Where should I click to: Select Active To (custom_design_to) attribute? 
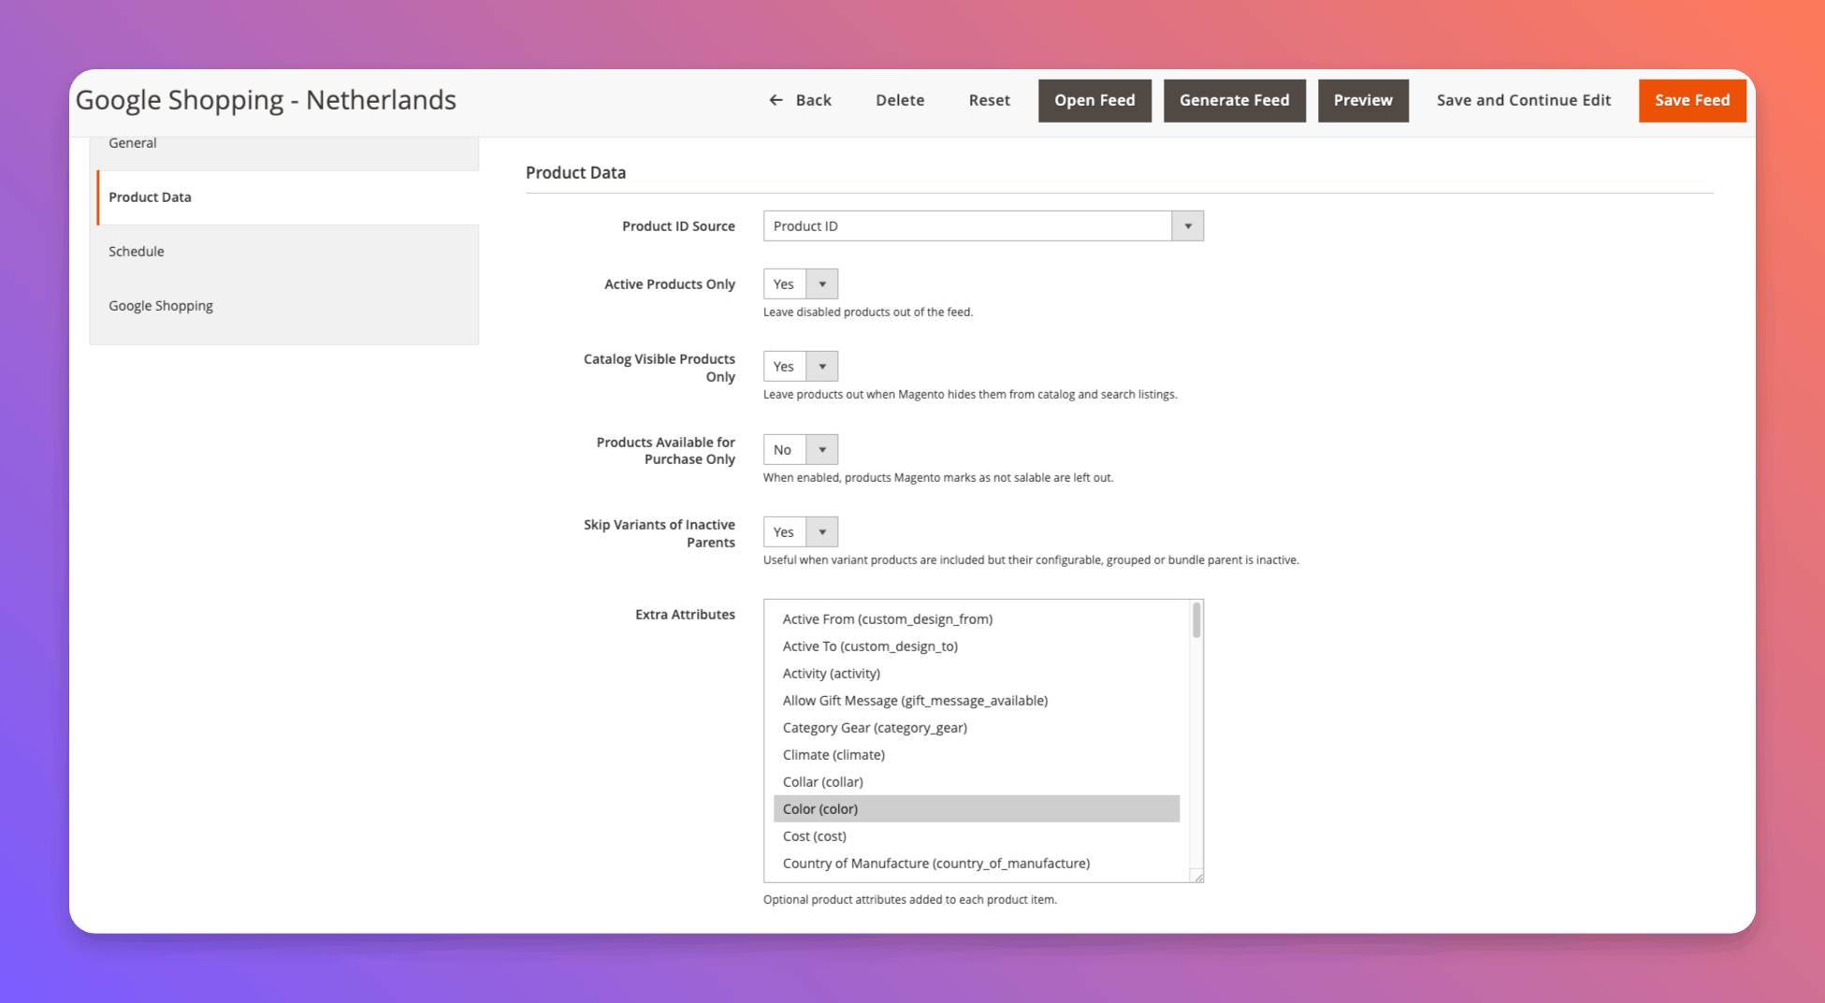(x=977, y=647)
